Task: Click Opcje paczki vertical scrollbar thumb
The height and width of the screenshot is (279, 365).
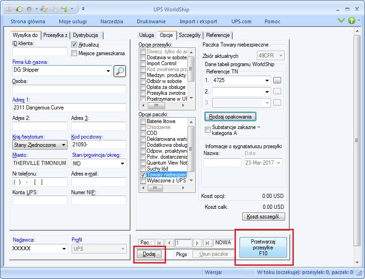Action: [x=191, y=149]
